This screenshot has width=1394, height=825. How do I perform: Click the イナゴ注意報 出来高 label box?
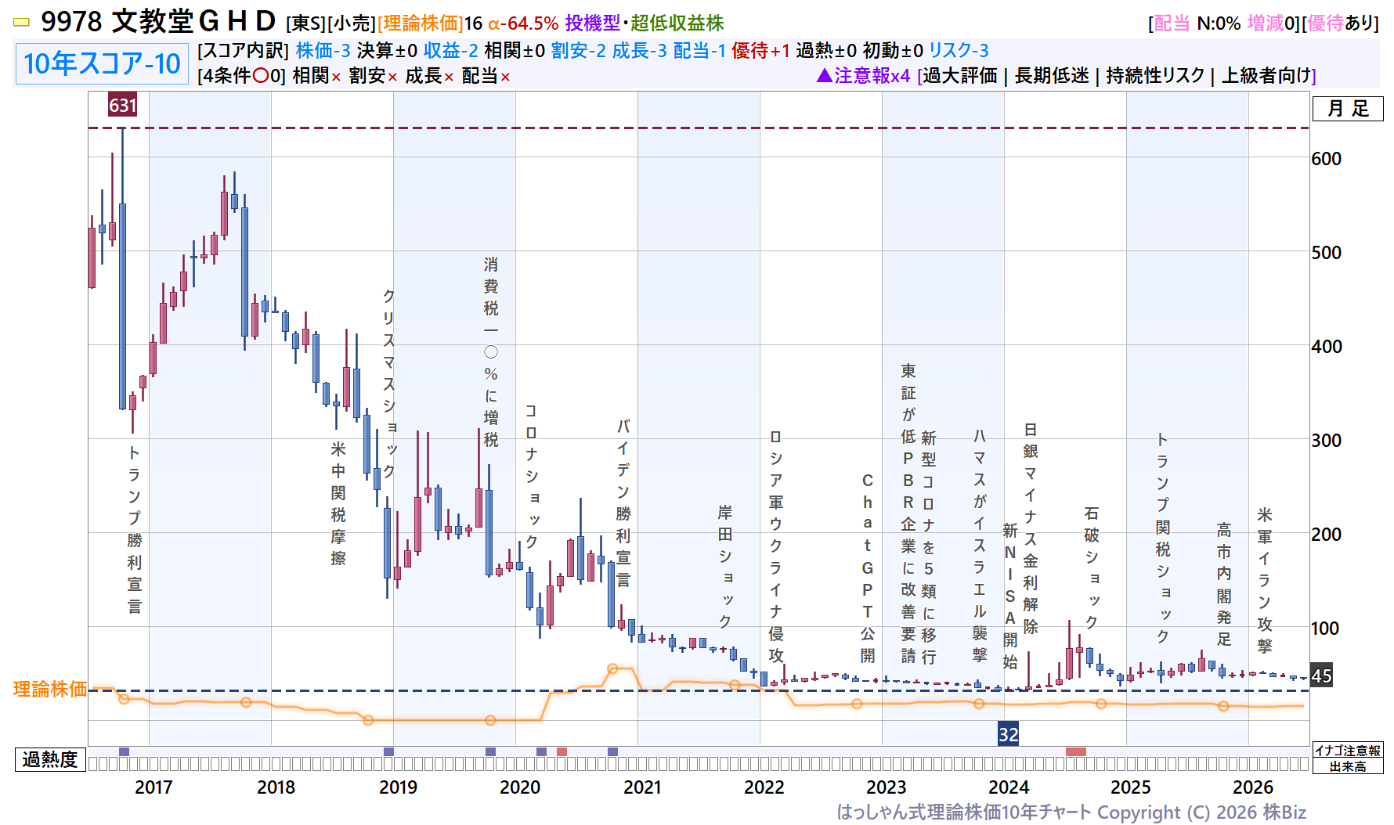1348,758
